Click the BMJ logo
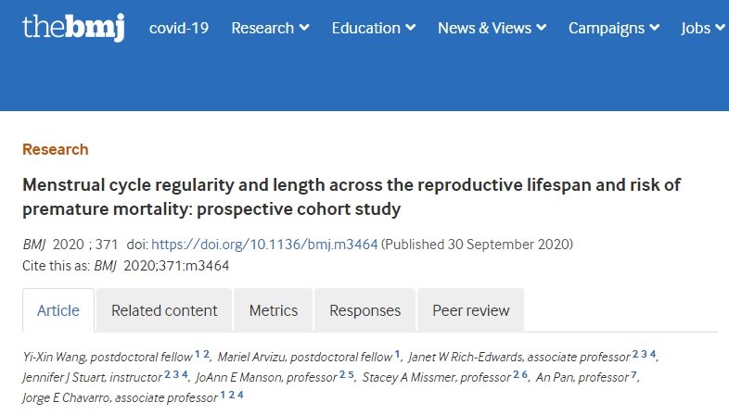Screen dimensions: 729x415 [x=75, y=28]
